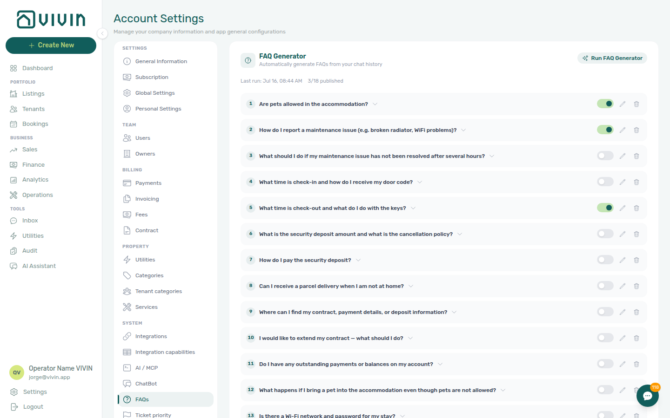
Task: Expand the security deposit cancellation policy answer
Action: pos(460,234)
